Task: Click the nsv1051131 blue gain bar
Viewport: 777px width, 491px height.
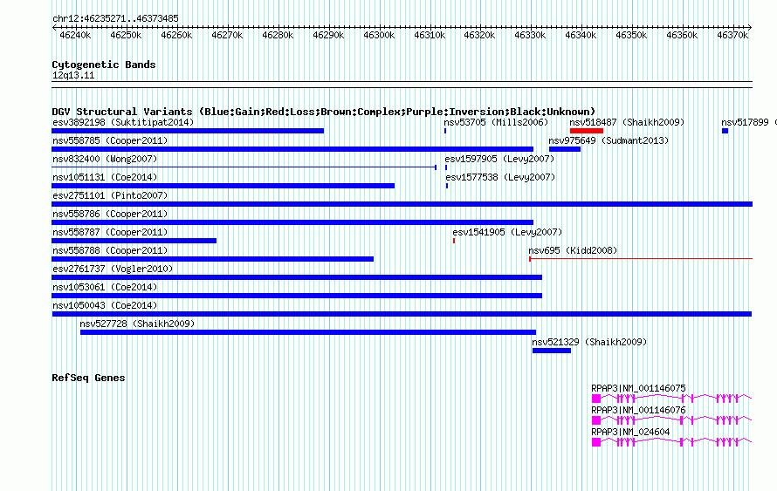Action: click(223, 186)
